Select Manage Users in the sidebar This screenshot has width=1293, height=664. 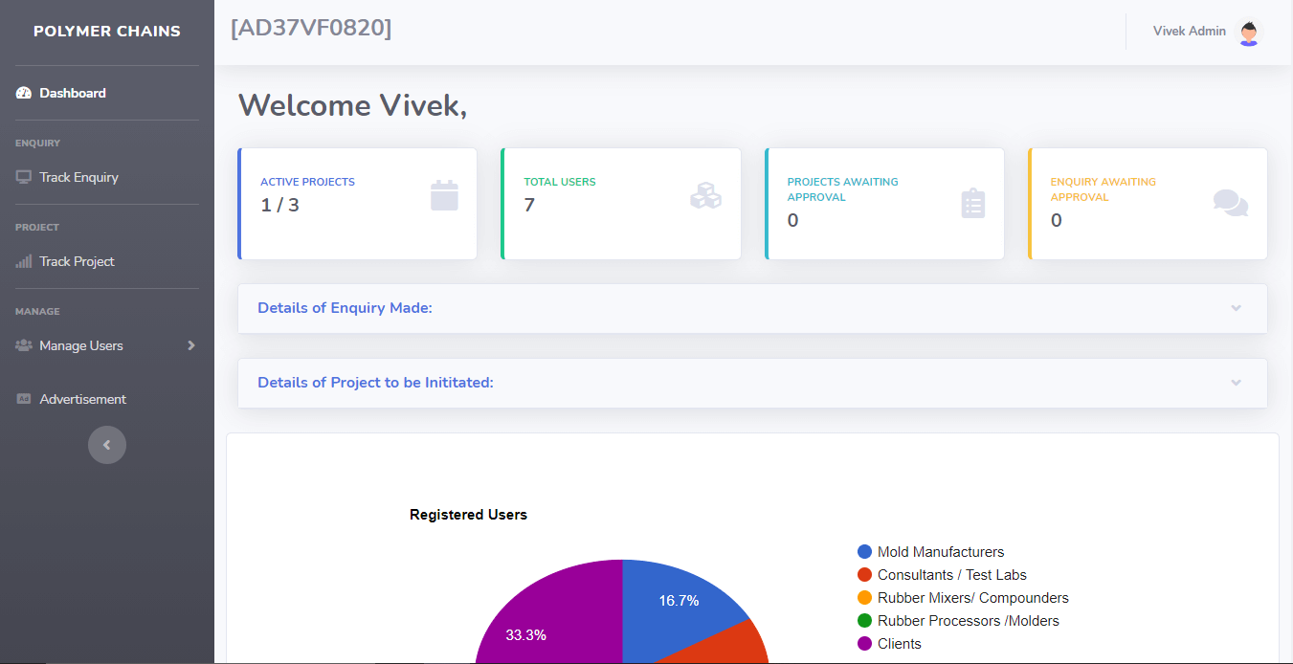[107, 345]
